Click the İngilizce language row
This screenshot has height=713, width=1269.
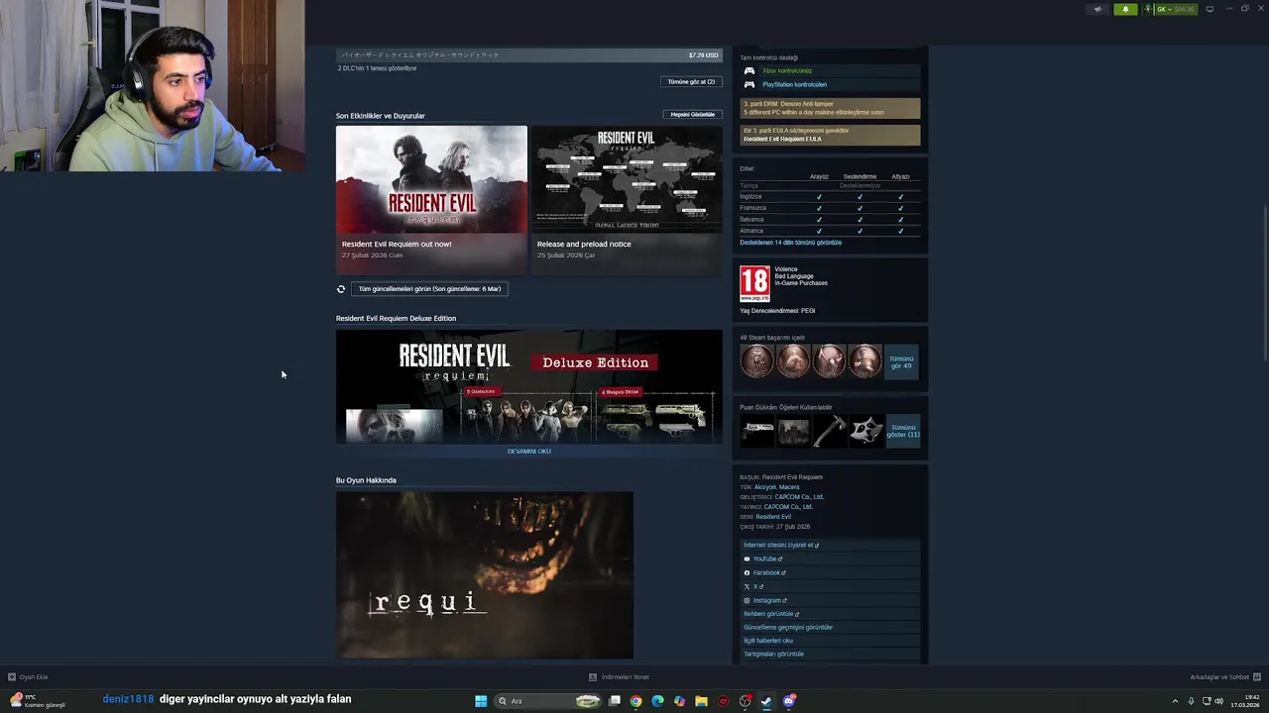(x=830, y=197)
